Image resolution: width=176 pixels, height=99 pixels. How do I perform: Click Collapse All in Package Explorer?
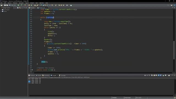[x=18, y=8]
